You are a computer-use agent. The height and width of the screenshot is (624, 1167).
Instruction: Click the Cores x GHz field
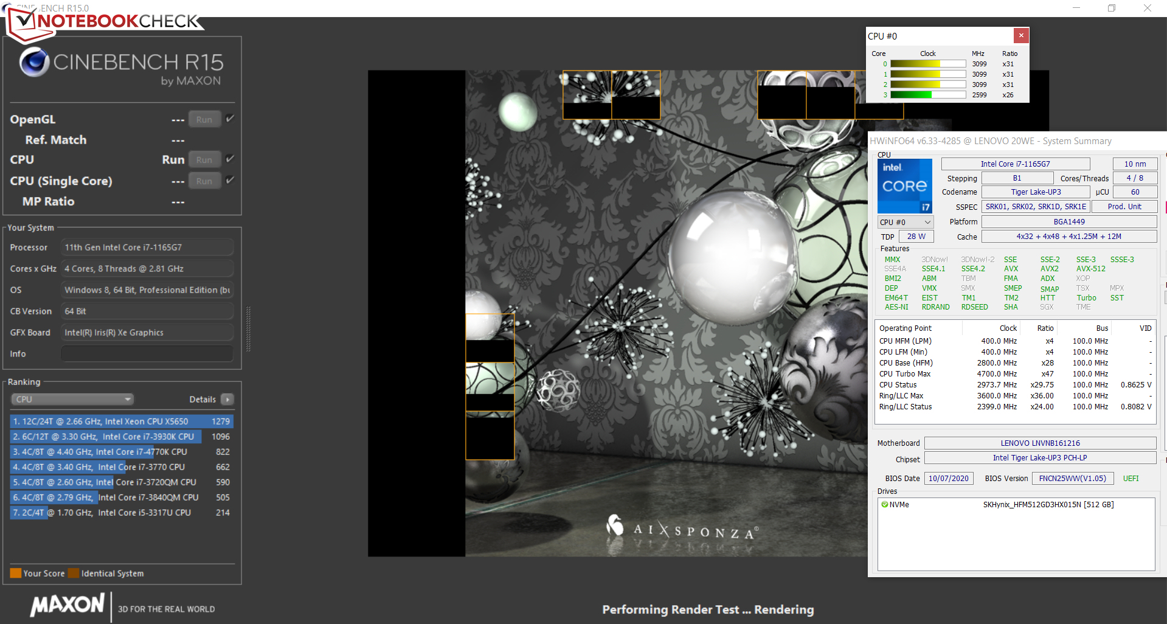tap(147, 269)
